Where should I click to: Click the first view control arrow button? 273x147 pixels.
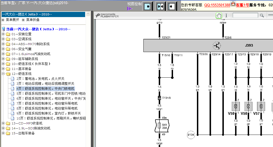[148, 7]
